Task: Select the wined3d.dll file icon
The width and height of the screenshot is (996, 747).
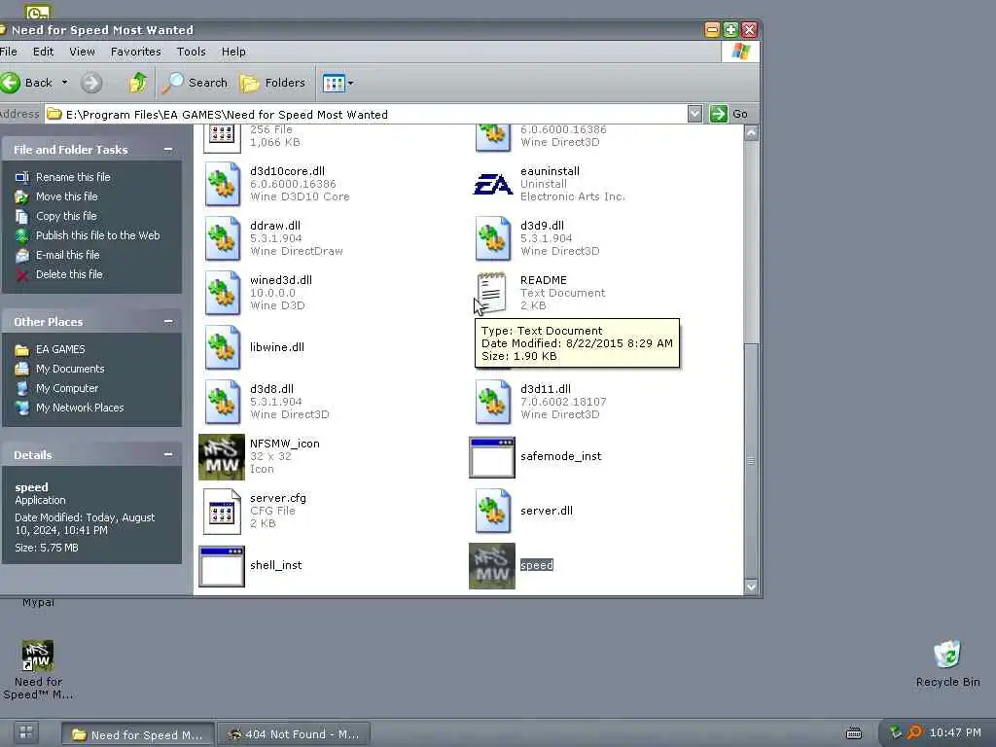Action: pyautogui.click(x=223, y=294)
